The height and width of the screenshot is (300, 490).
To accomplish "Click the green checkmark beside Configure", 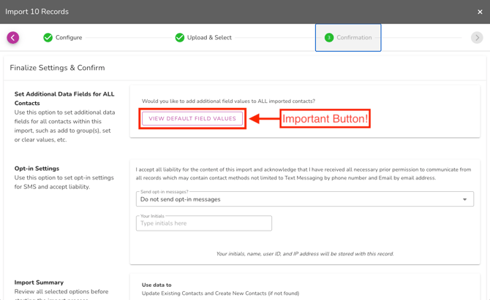I will coord(48,38).
